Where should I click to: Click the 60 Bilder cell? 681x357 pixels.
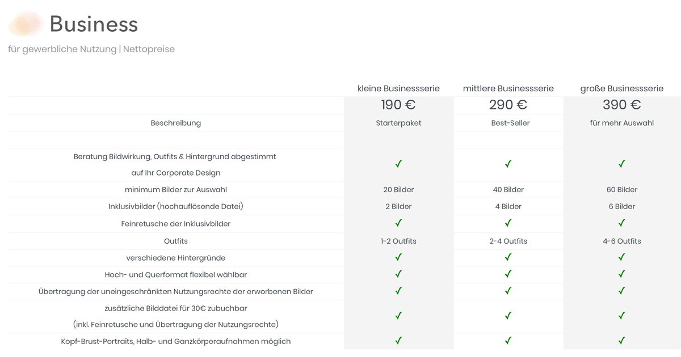[622, 190]
